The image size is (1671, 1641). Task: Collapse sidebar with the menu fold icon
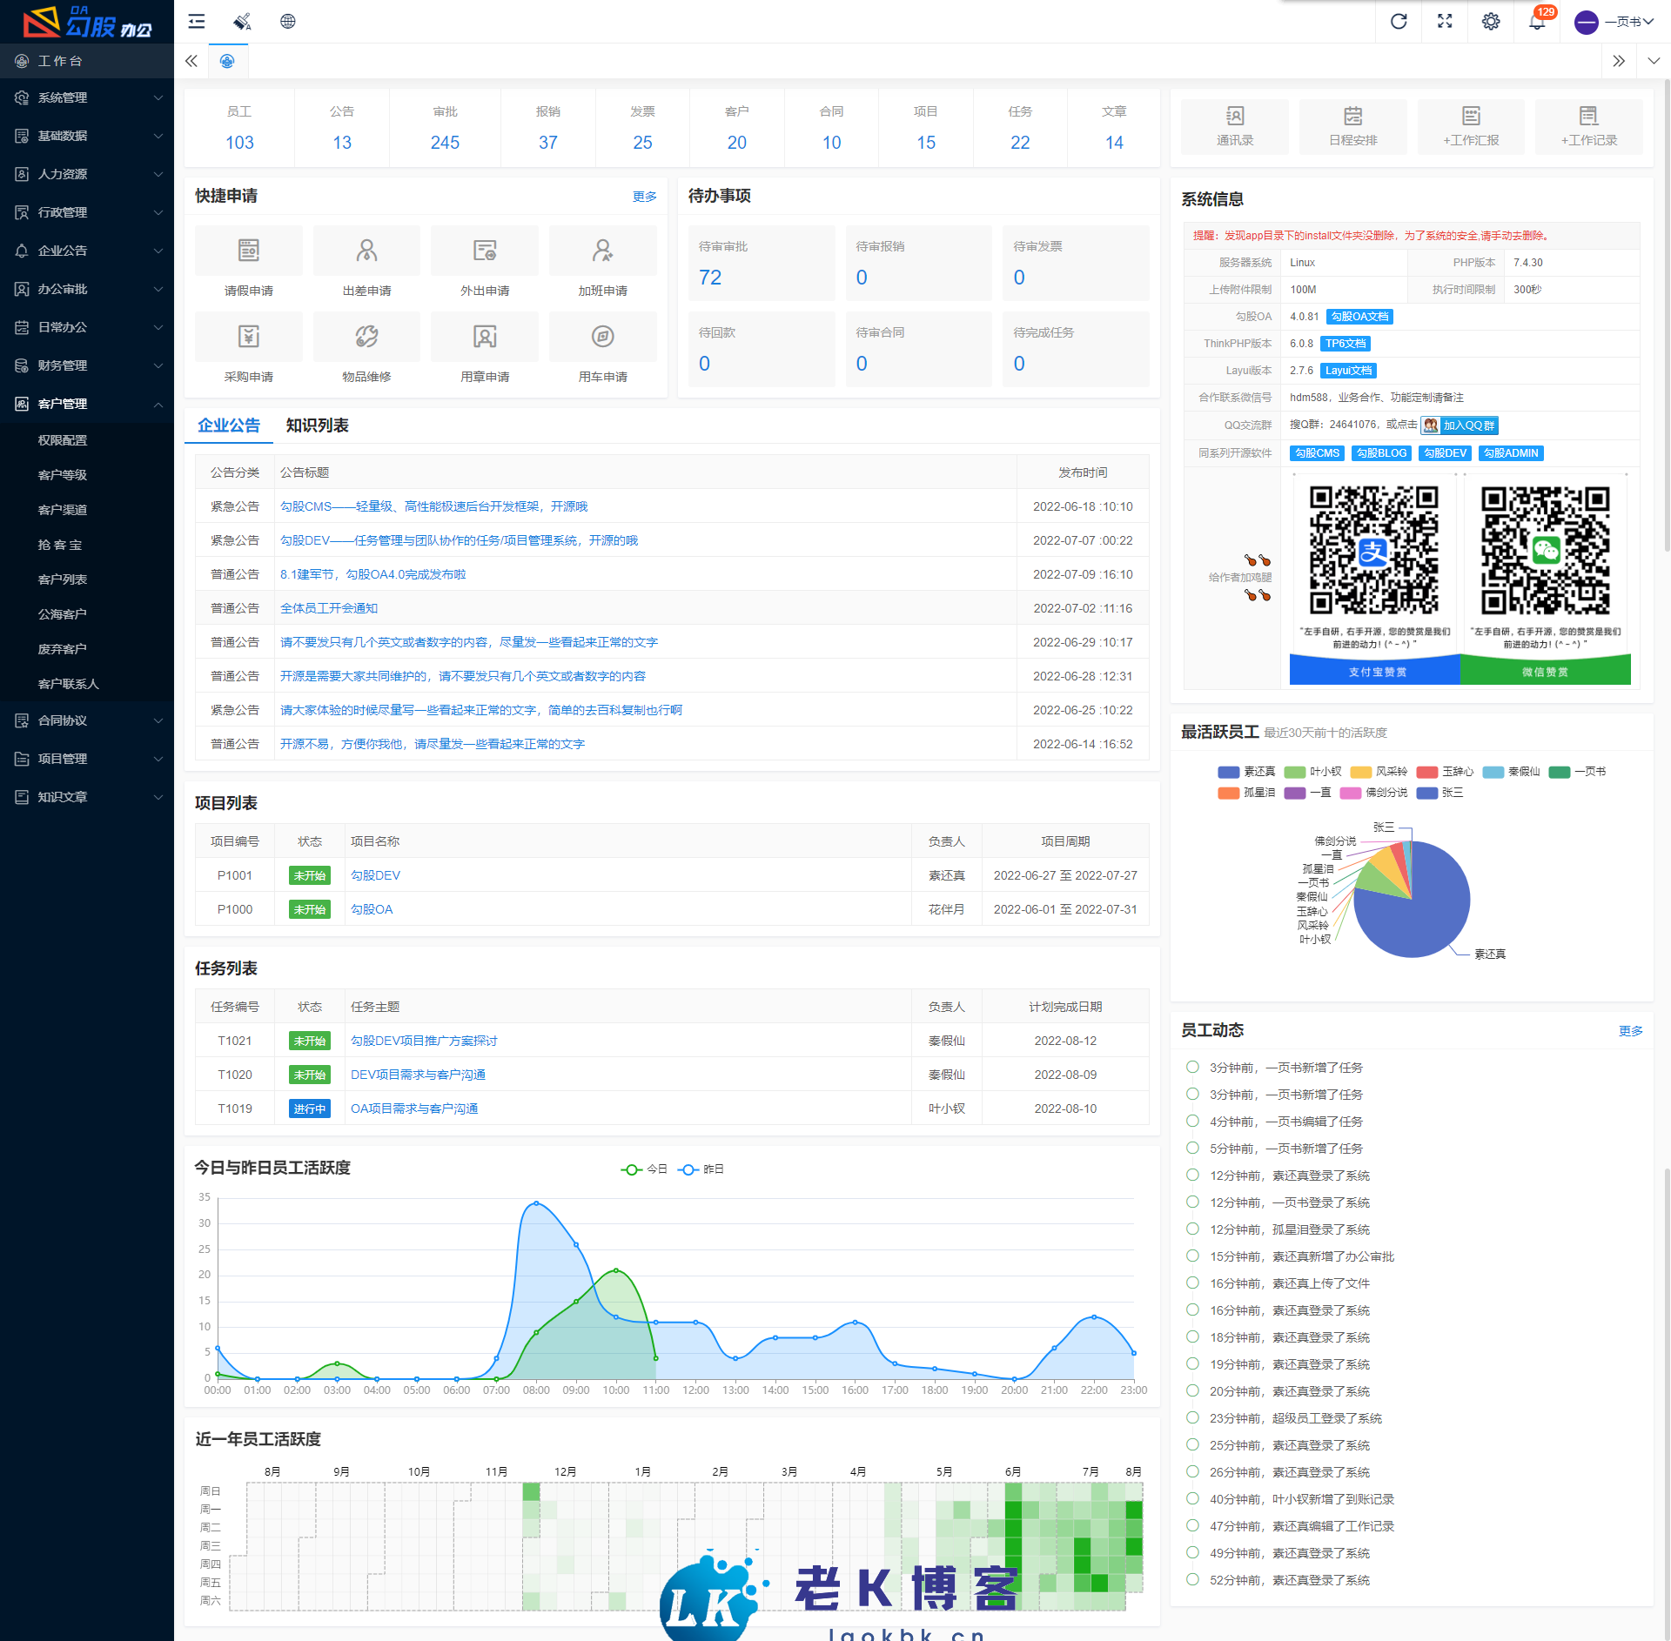click(197, 21)
